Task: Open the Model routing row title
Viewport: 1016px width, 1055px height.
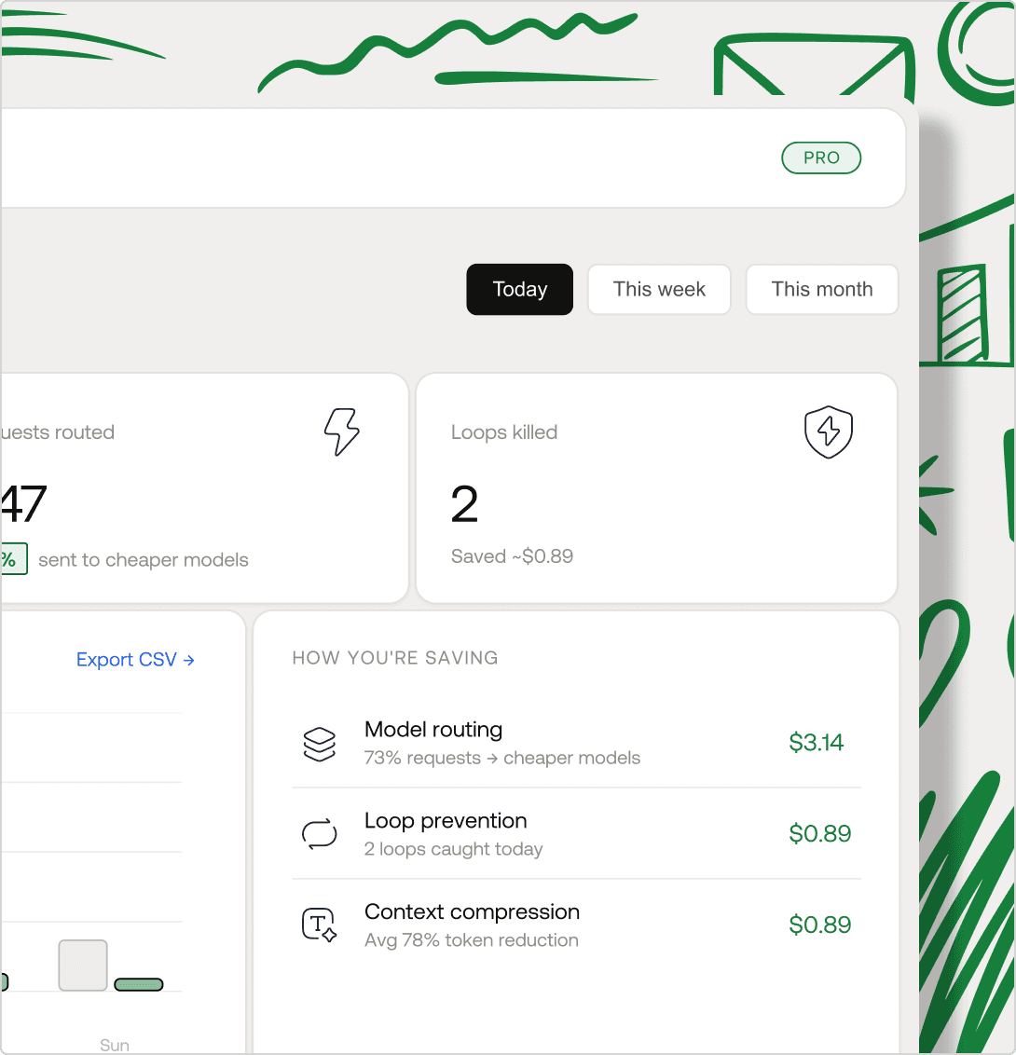Action: pyautogui.click(x=433, y=730)
